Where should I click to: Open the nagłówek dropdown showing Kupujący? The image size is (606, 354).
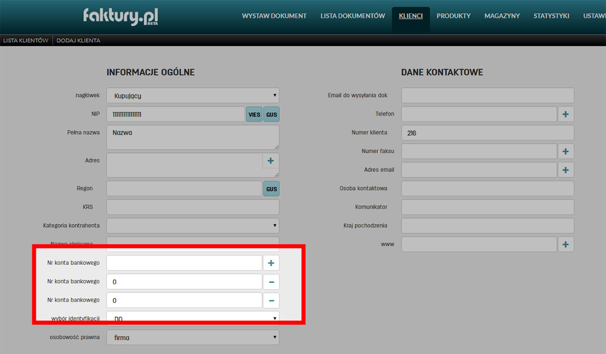tap(192, 96)
